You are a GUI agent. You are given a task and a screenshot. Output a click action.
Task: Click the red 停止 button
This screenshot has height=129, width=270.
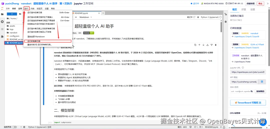[x=260, y=3]
